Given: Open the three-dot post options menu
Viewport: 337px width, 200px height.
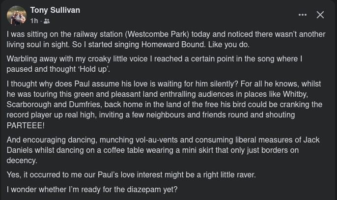Looking at the screenshot, I should pos(303,15).
